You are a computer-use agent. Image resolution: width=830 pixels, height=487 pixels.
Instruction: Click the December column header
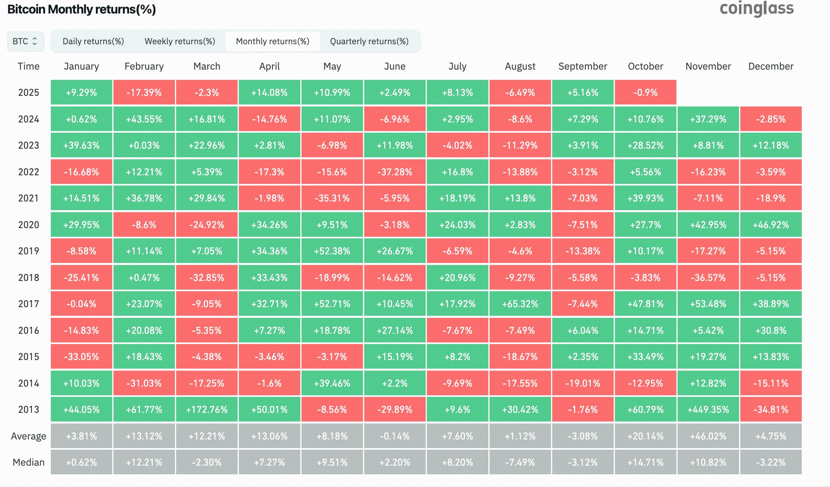[x=771, y=66]
